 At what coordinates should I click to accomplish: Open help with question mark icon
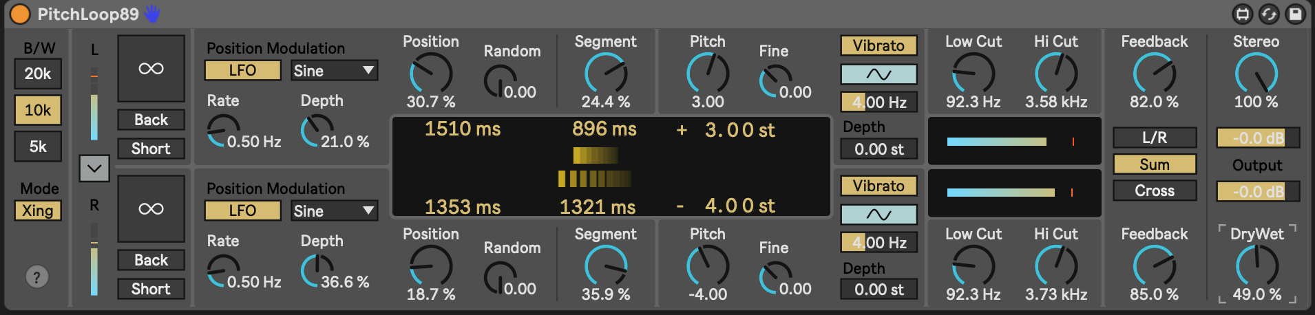point(37,277)
